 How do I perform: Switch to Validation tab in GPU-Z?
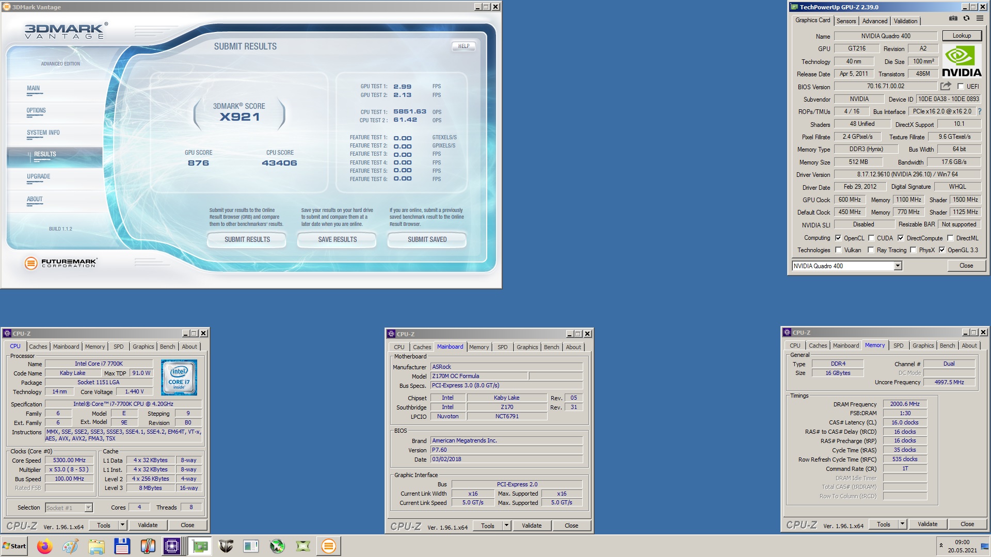click(905, 21)
